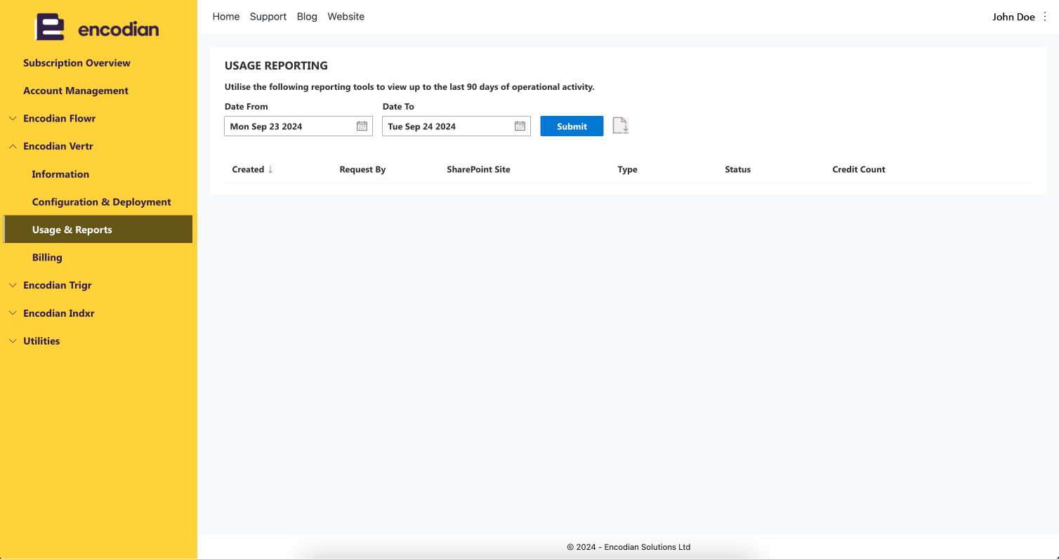Open the Date To calendar picker icon
The width and height of the screenshot is (1059, 559).
click(x=520, y=126)
